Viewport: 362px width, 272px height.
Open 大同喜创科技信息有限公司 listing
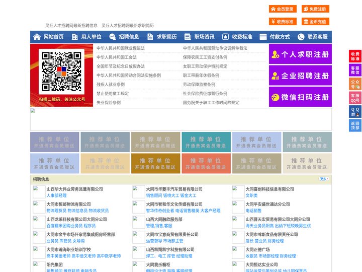pos(269,189)
